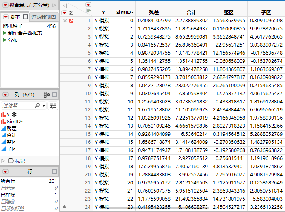The height and width of the screenshot is (212, 285).
Task: Open the 脚本 red triangle menu
Action: click(x=6, y=17)
